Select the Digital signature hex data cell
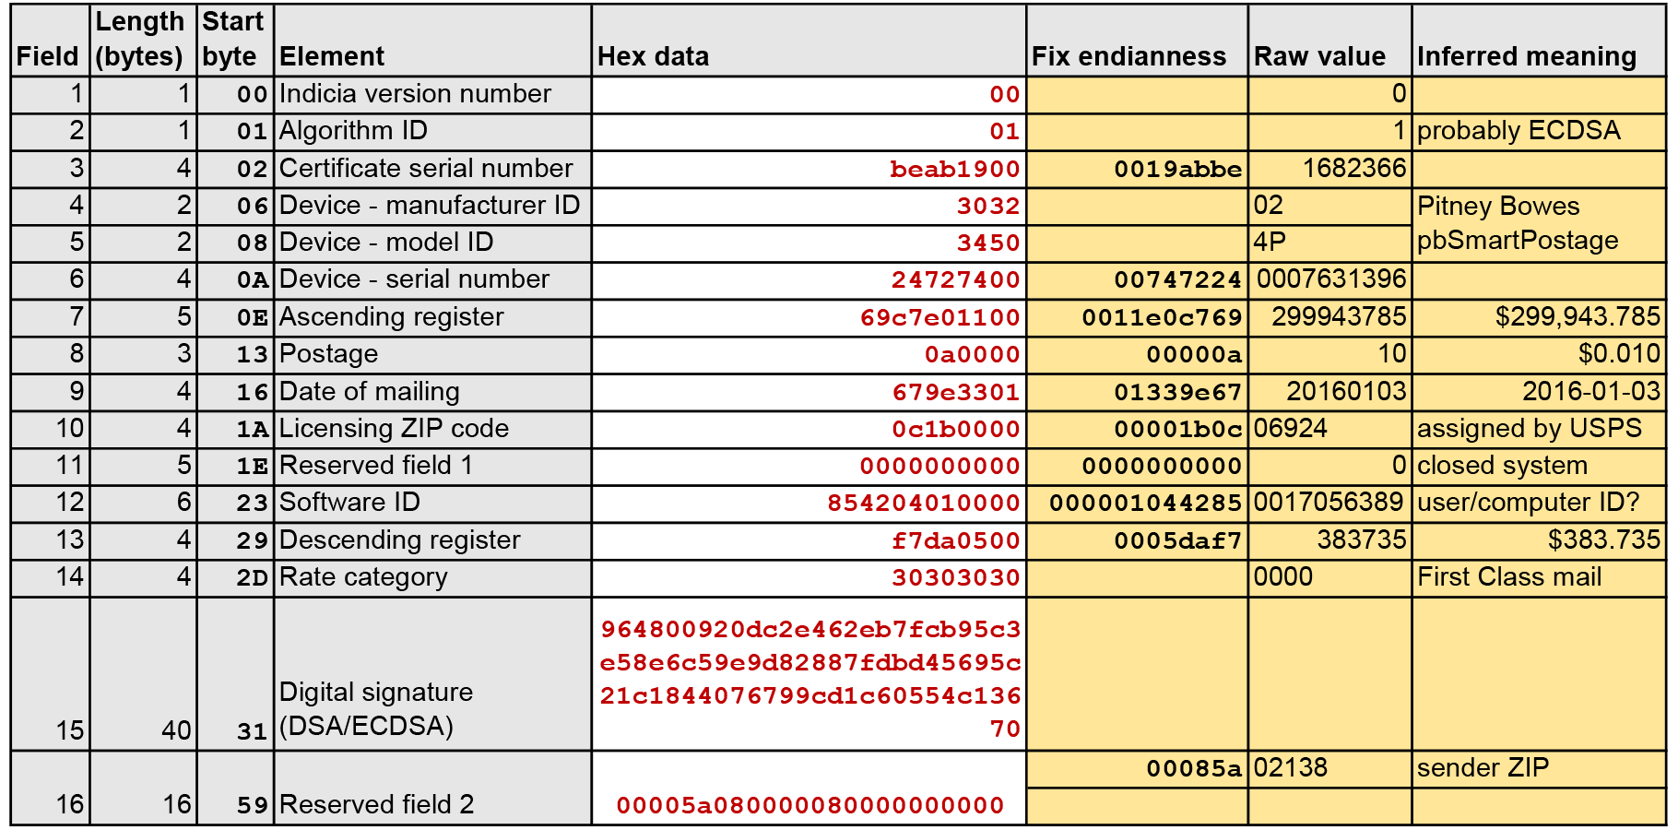The image size is (1678, 830). click(x=809, y=674)
